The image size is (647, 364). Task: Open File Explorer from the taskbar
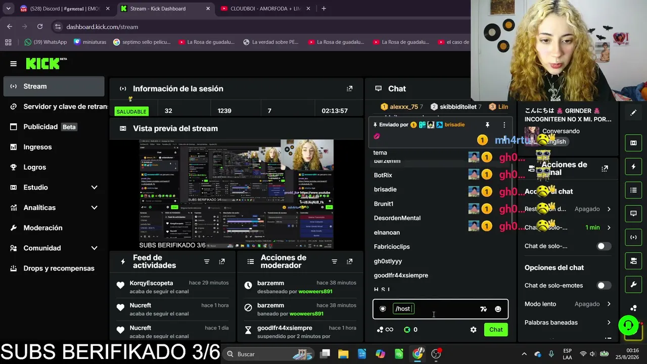point(343,354)
